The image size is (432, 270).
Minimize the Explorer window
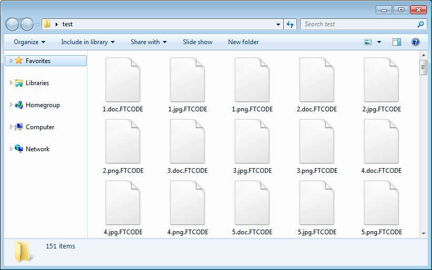[x=384, y=10]
